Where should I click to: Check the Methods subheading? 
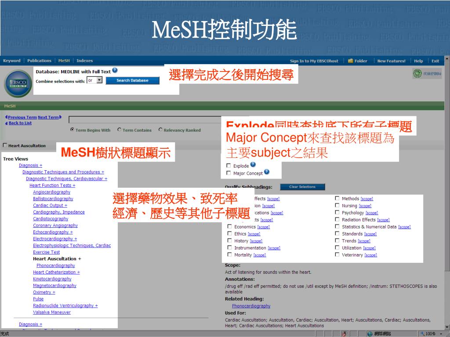point(337,198)
